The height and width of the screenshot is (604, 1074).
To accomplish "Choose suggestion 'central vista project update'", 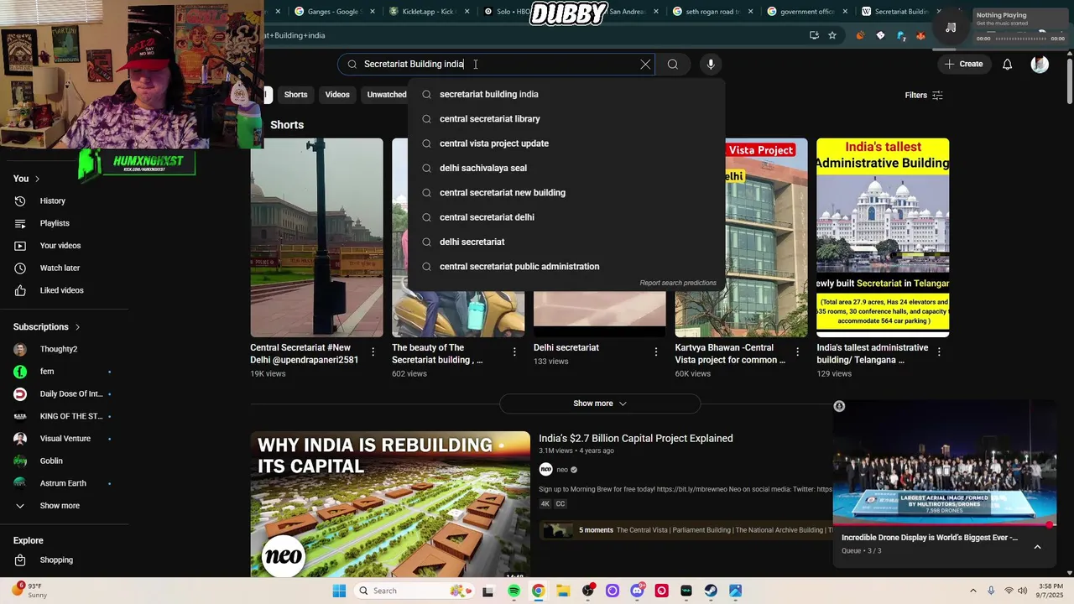I will [x=566, y=143].
